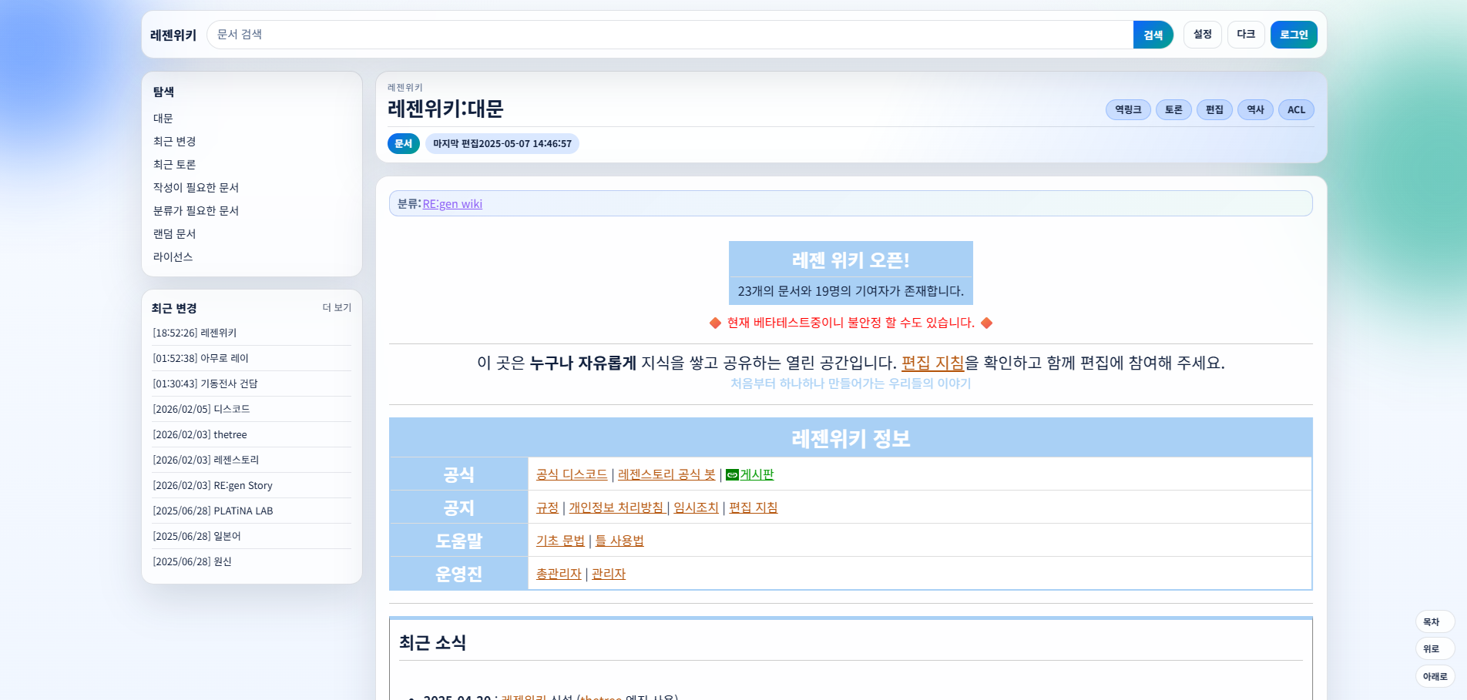Open the 임시조치 link

pyautogui.click(x=696, y=508)
